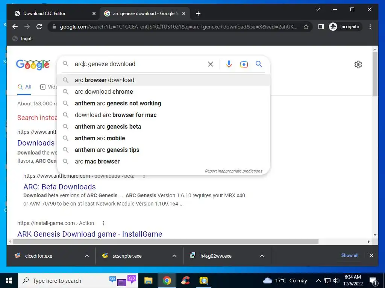Submit search with blue magnifier icon

[259, 64]
